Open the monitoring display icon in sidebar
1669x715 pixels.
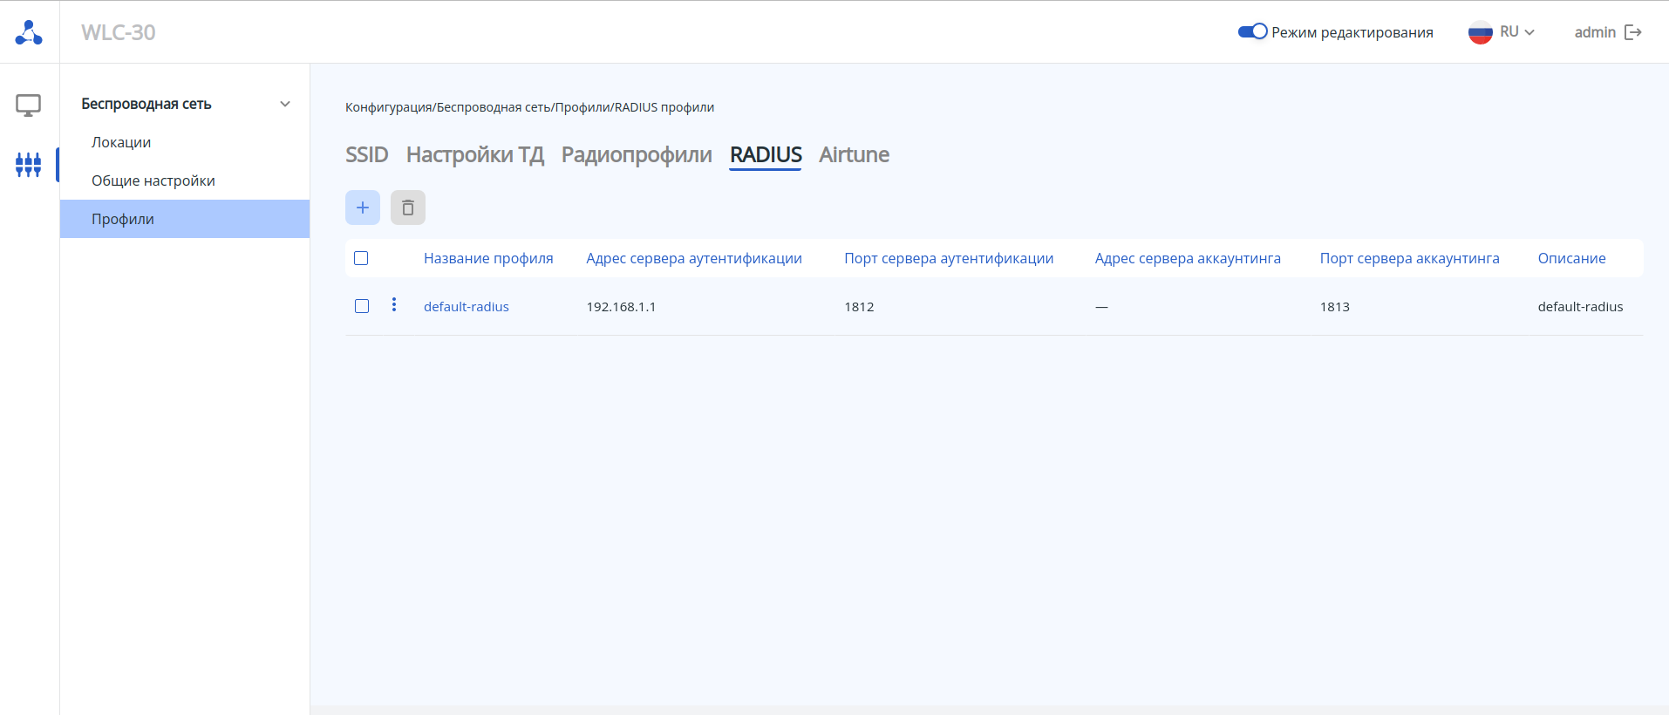[29, 106]
